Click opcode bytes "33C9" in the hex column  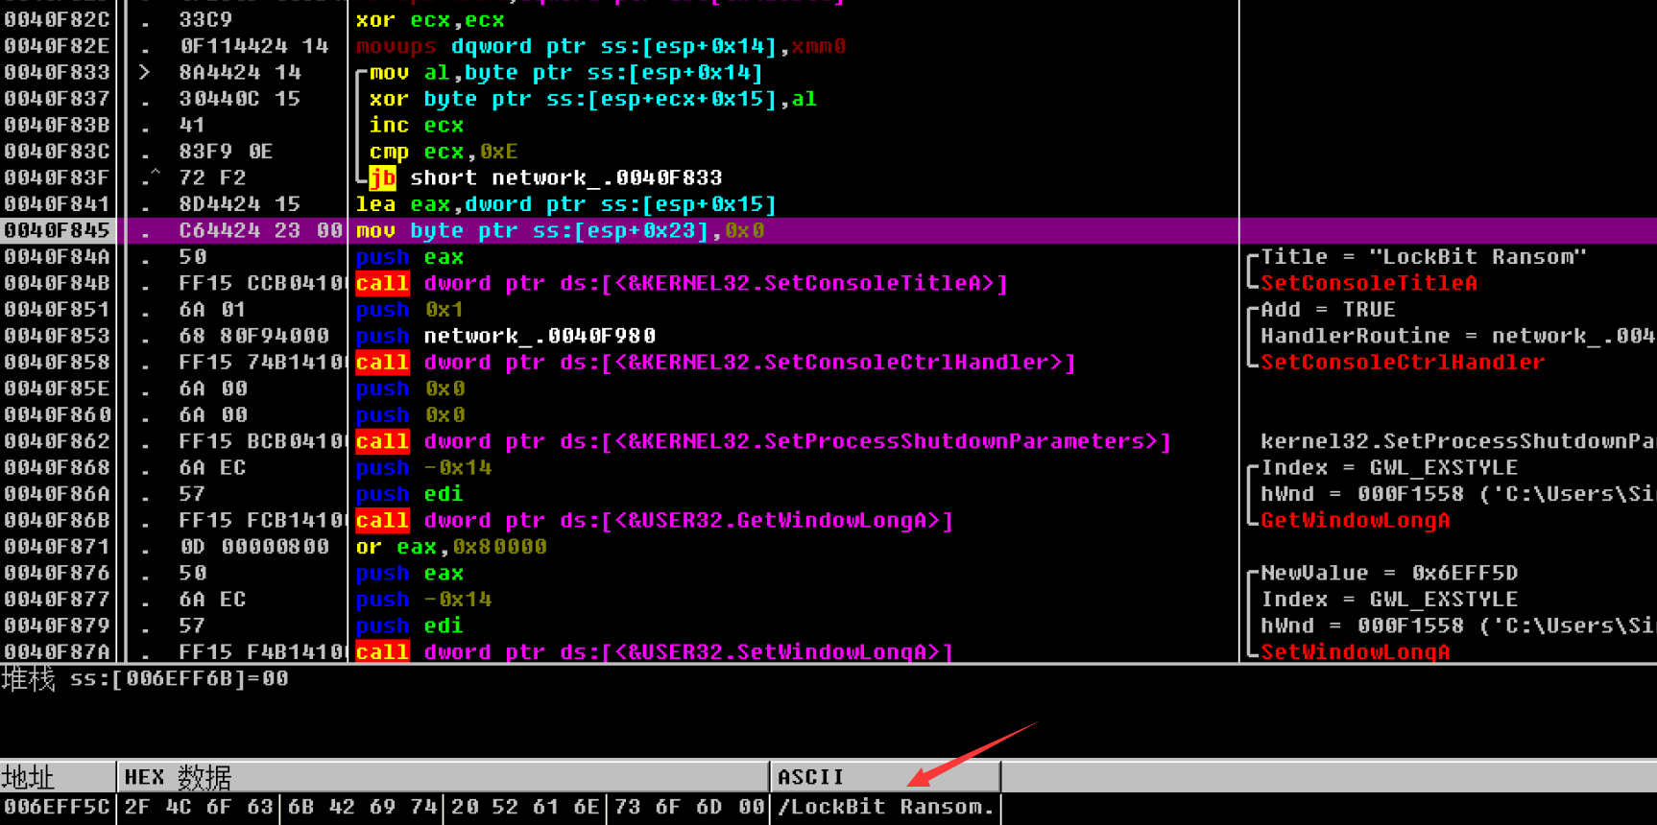click(x=205, y=19)
